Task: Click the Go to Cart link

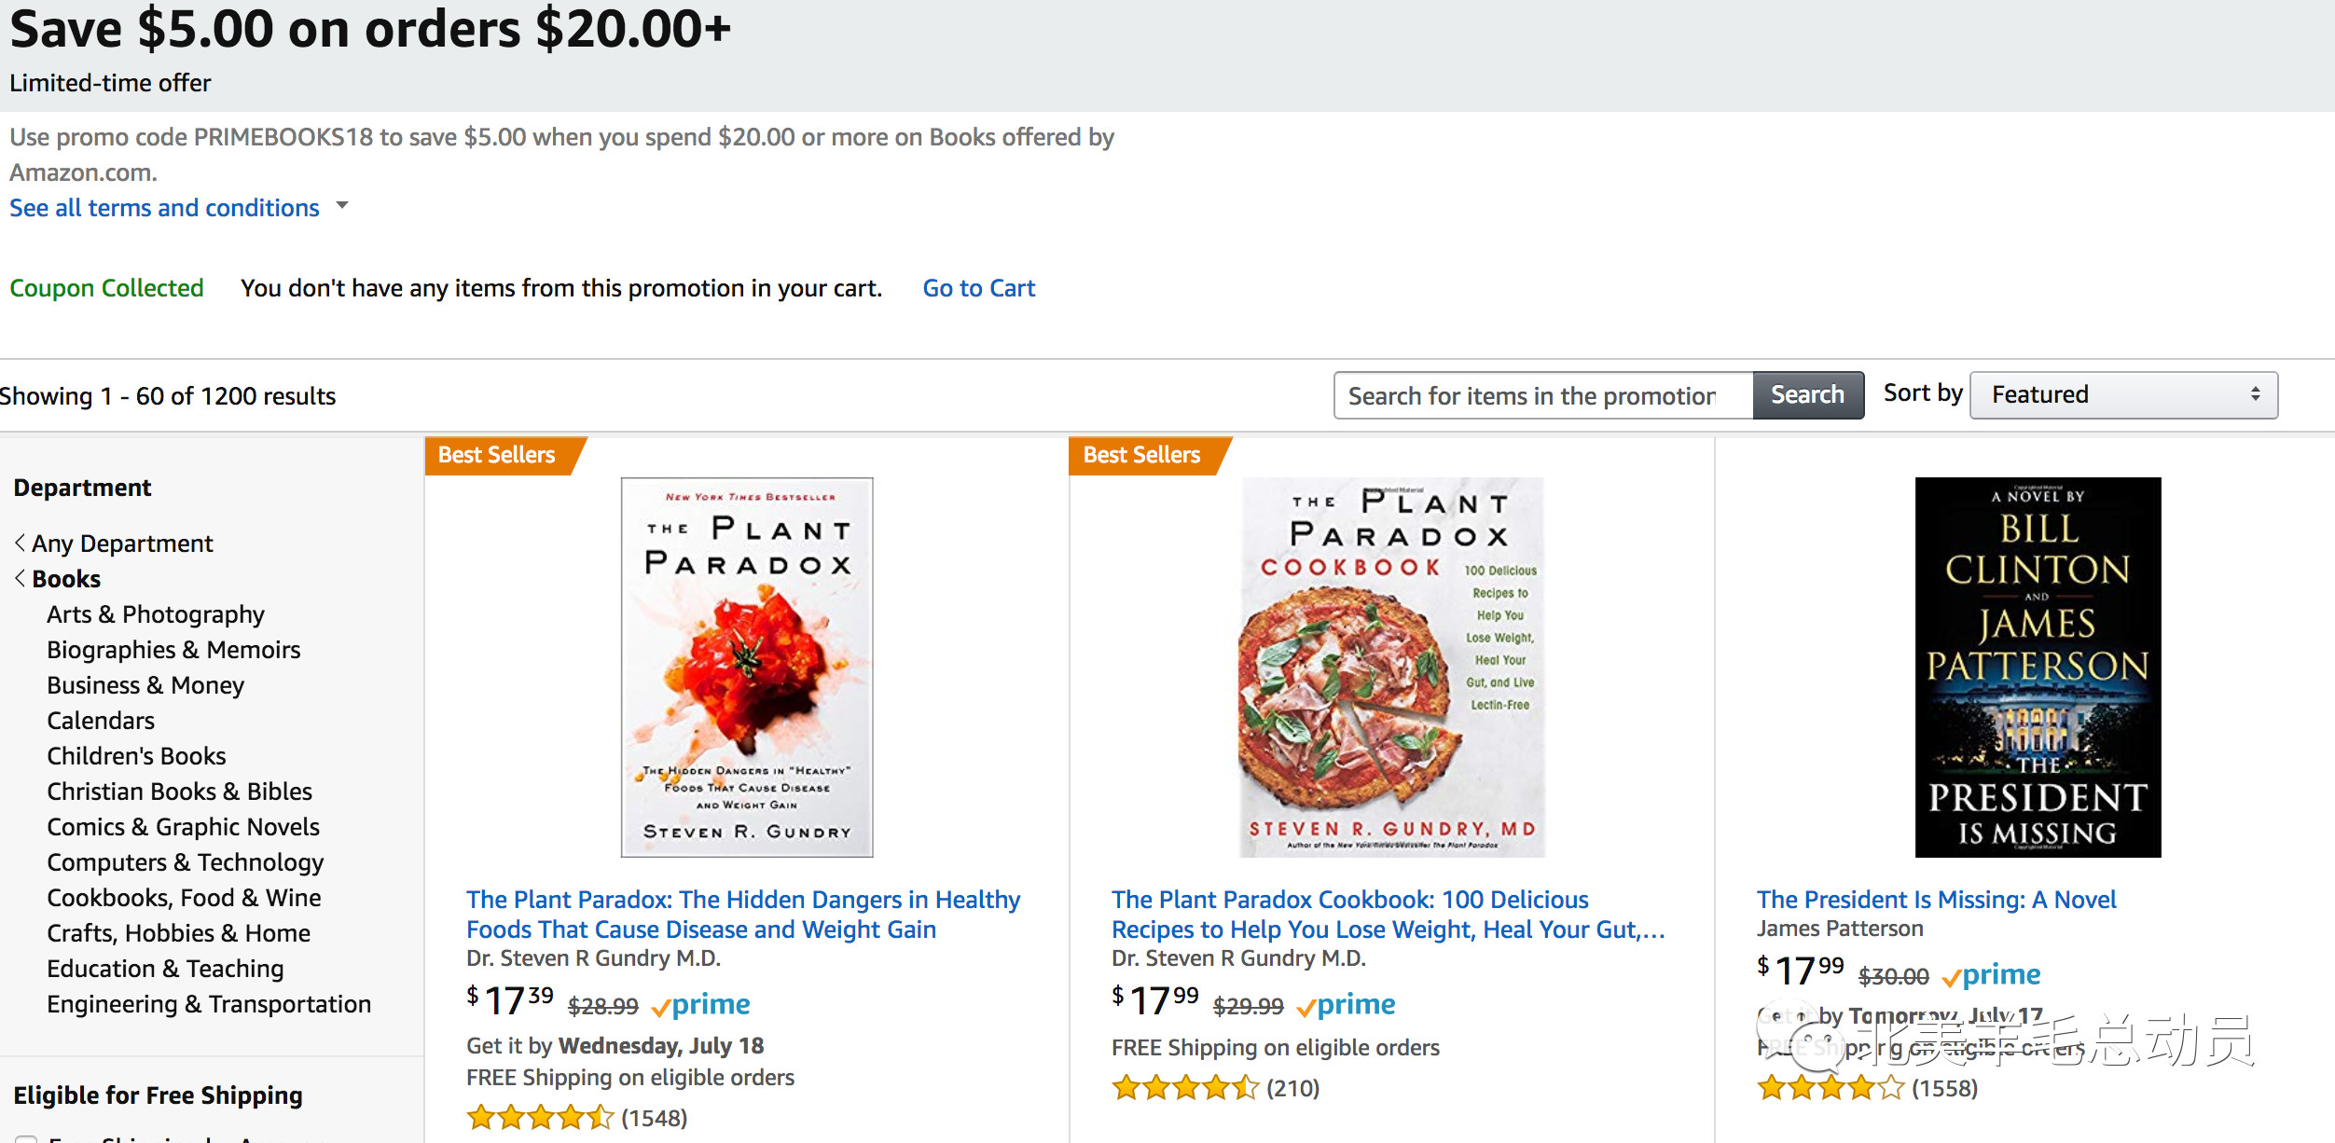Action: (978, 288)
